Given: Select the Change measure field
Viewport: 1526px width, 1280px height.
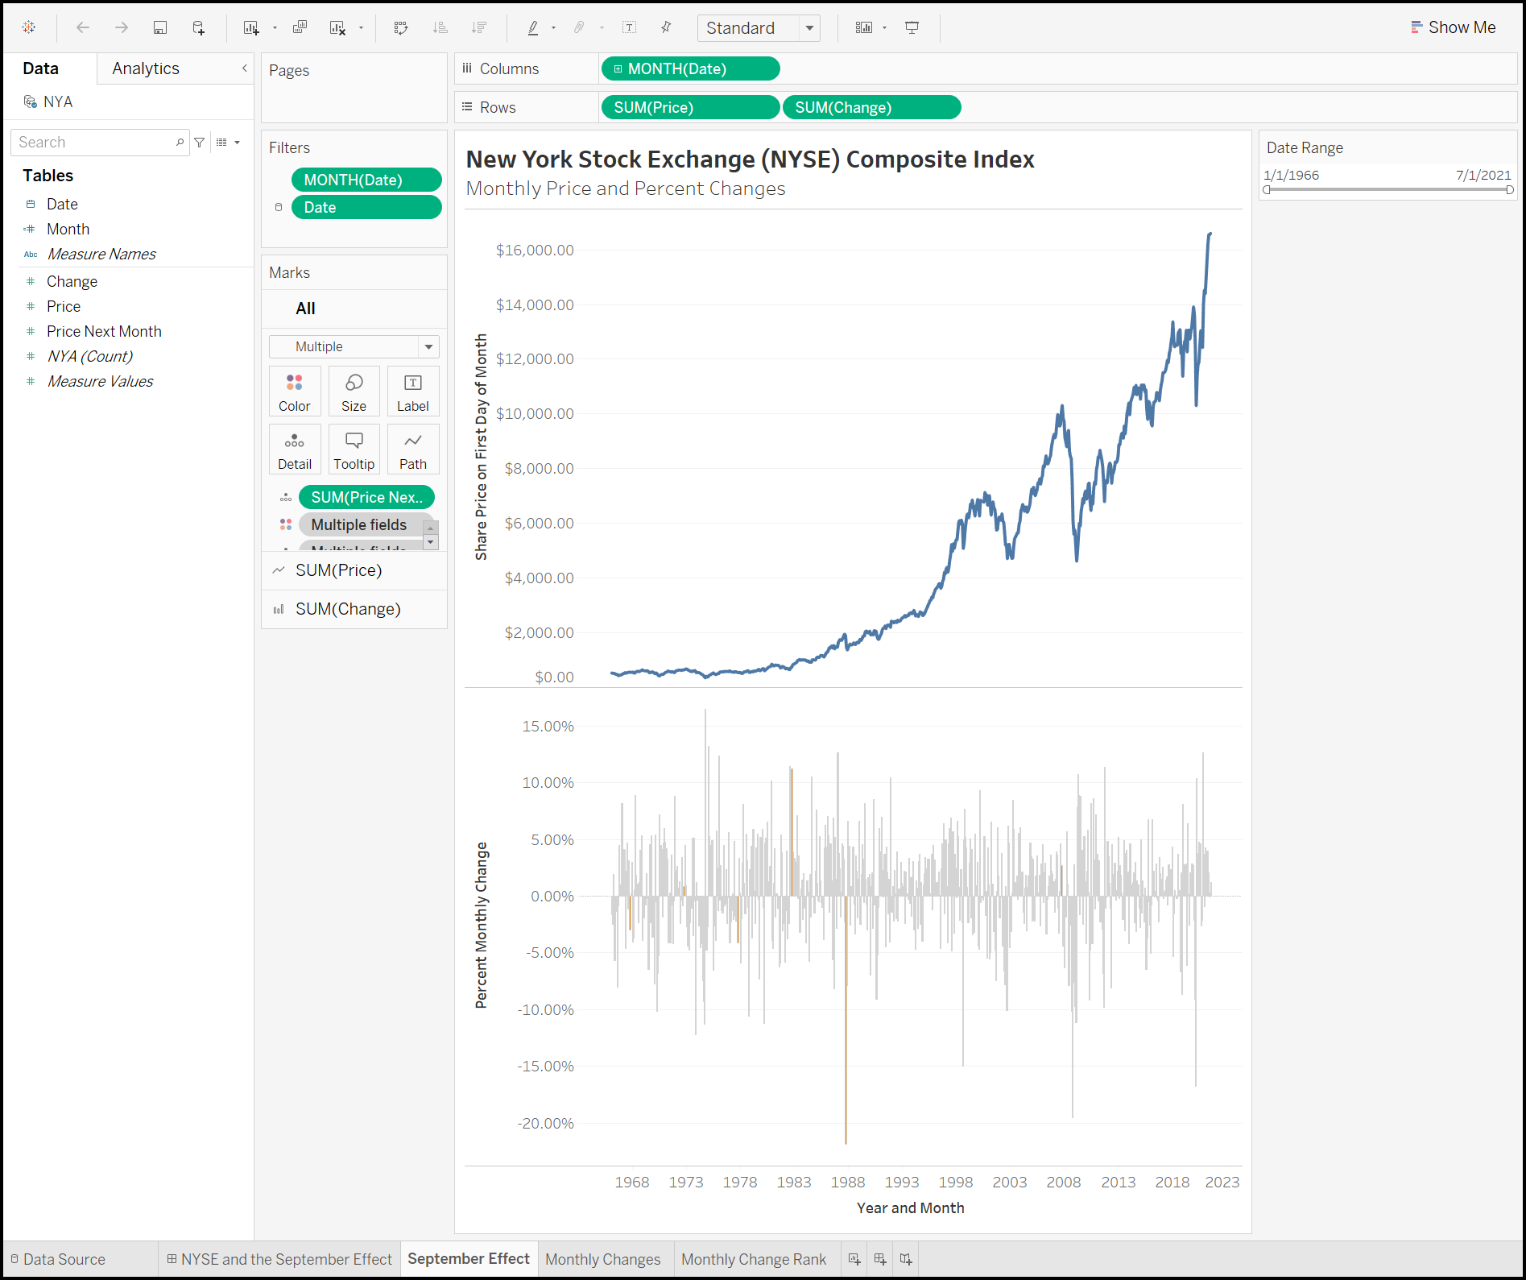Looking at the screenshot, I should click(x=72, y=281).
